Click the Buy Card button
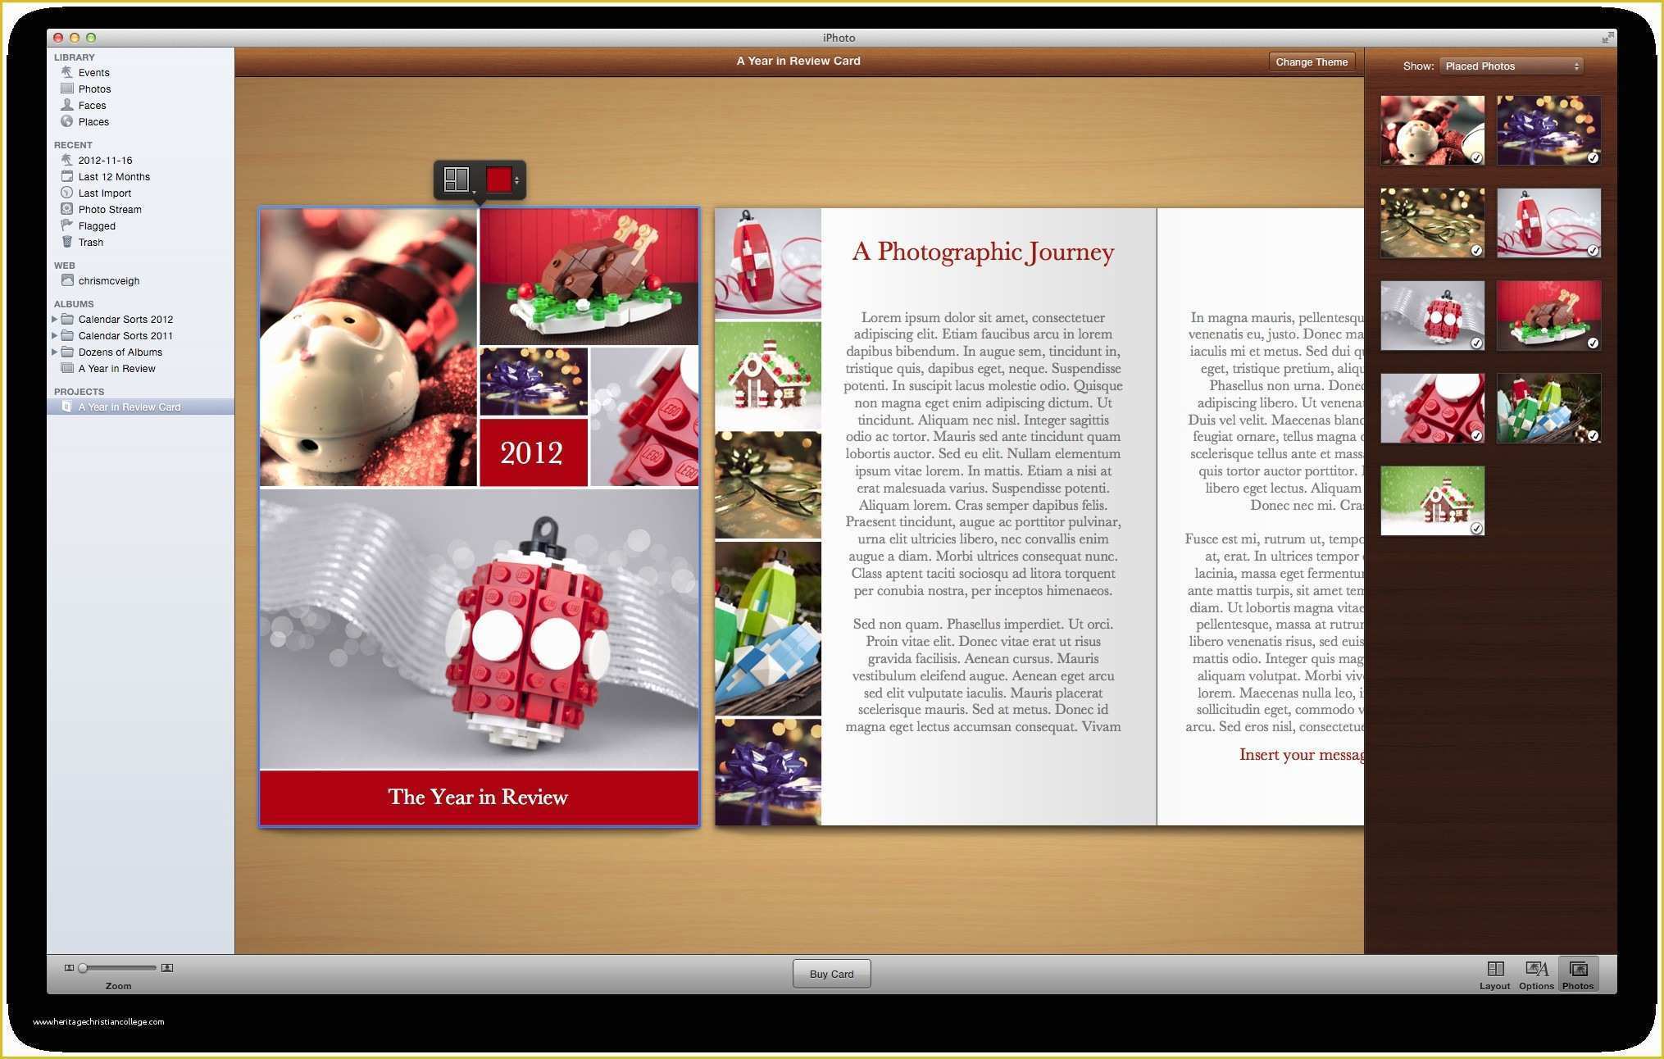This screenshot has height=1059, width=1664. click(832, 973)
